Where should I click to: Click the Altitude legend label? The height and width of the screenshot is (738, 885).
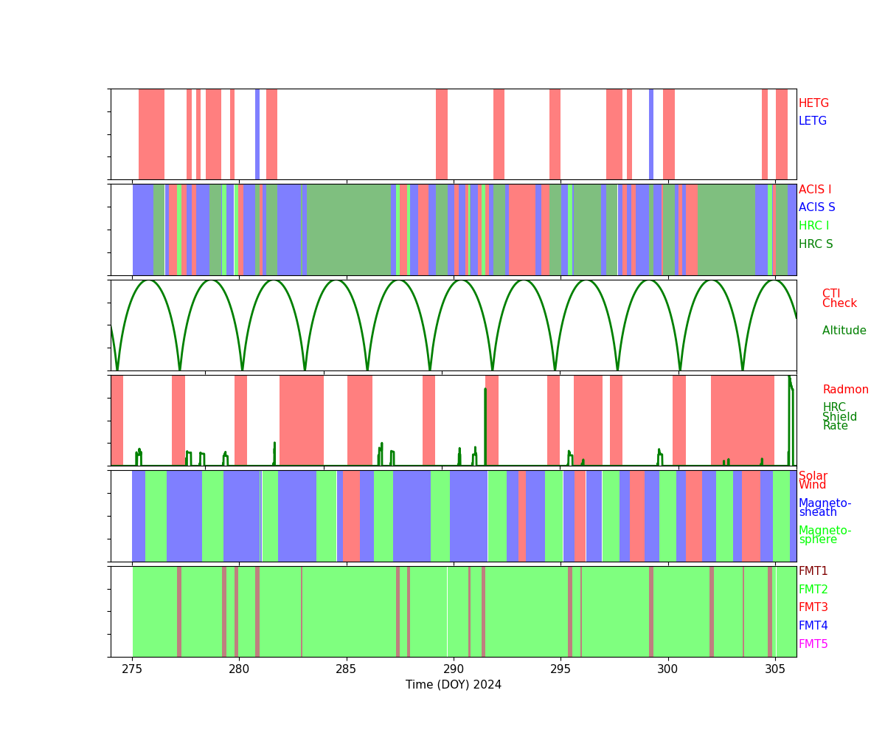coord(844,331)
